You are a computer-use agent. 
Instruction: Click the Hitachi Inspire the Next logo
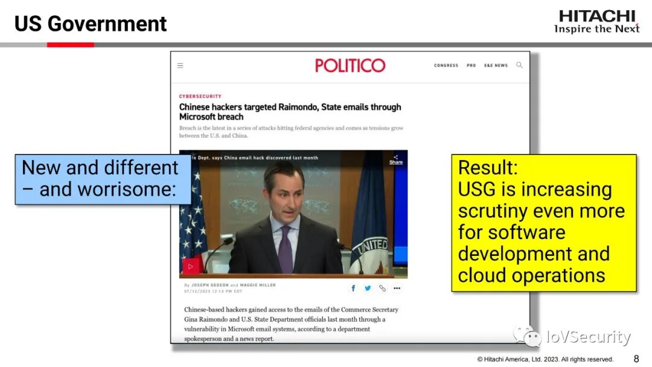[x=596, y=22]
